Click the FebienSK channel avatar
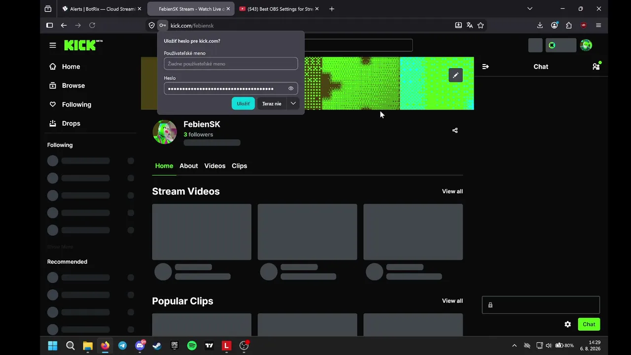Image resolution: width=631 pixels, height=355 pixels. [x=165, y=132]
